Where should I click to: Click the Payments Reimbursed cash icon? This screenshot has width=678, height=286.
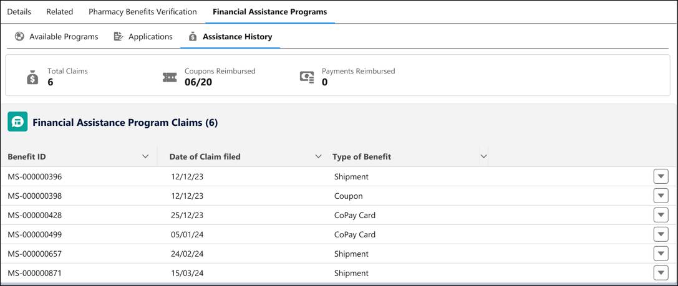click(x=307, y=77)
